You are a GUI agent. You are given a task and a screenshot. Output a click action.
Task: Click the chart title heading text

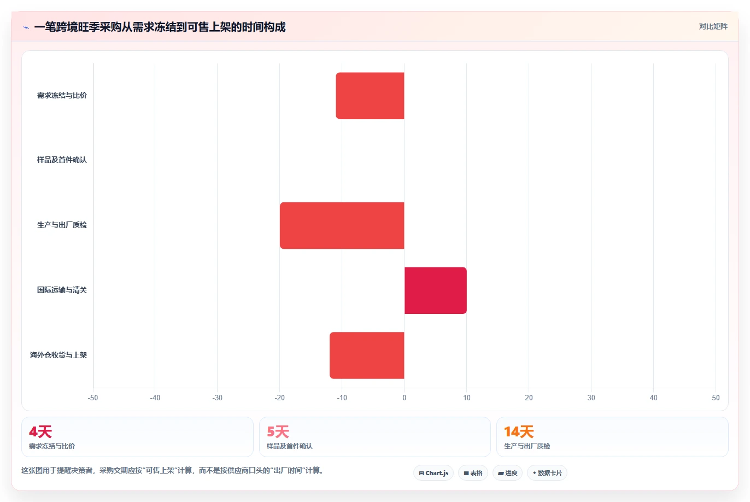(160, 27)
